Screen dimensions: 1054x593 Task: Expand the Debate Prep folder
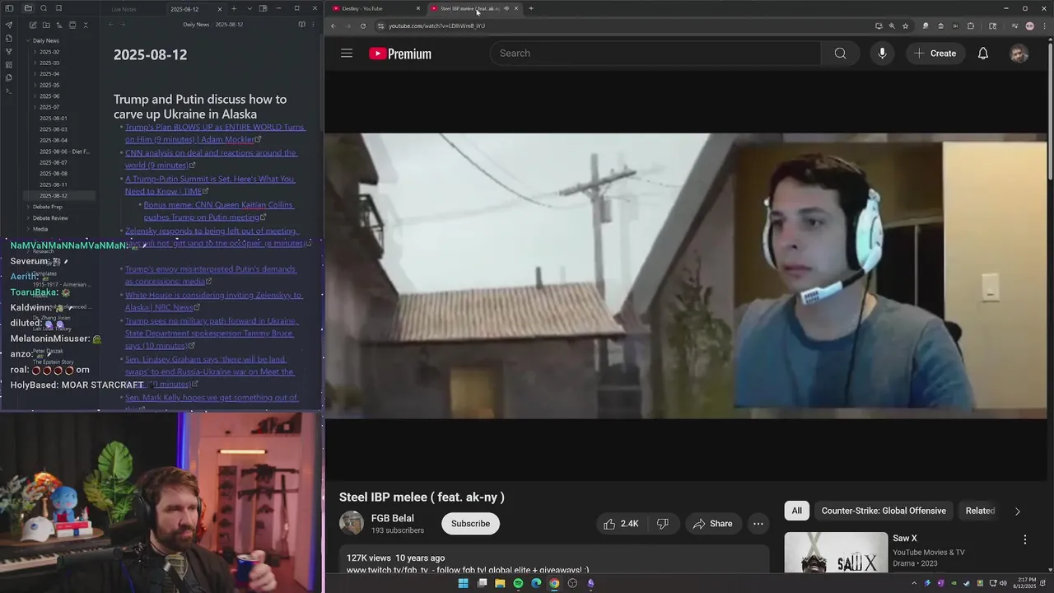click(x=27, y=207)
